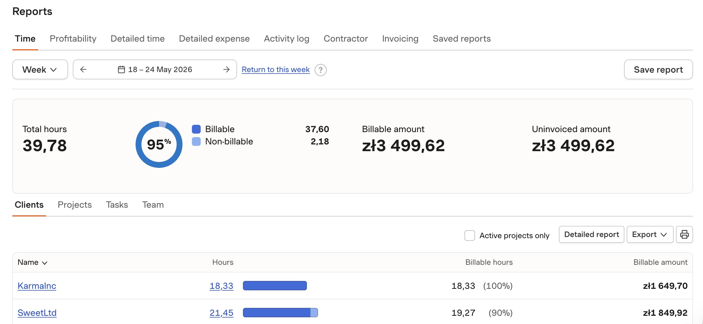The image size is (703, 324).
Task: Click the 18 – 24 May 2026 date range
Action: tap(160, 69)
